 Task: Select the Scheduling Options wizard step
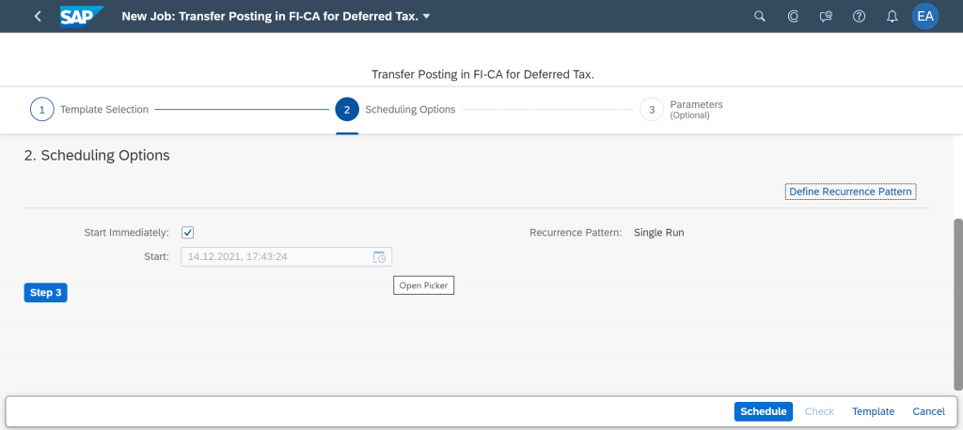click(396, 110)
